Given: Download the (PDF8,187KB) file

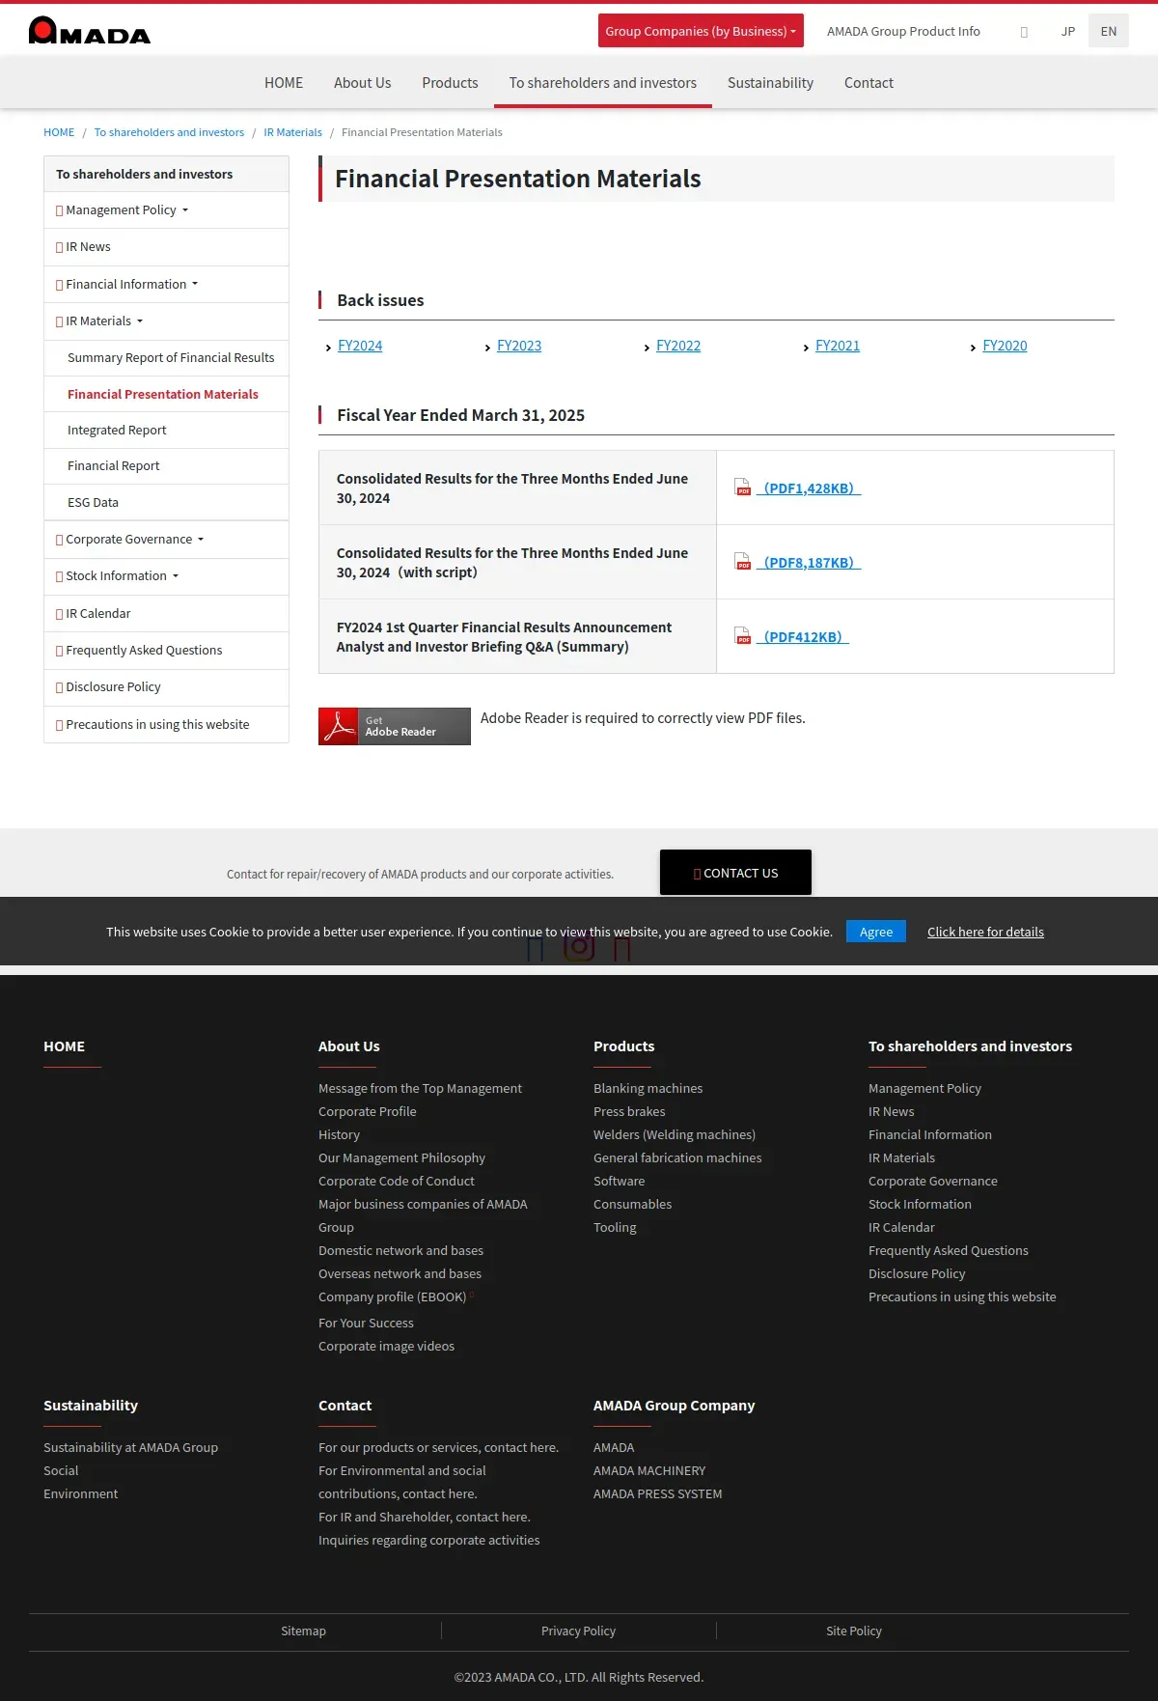Looking at the screenshot, I should tap(809, 563).
